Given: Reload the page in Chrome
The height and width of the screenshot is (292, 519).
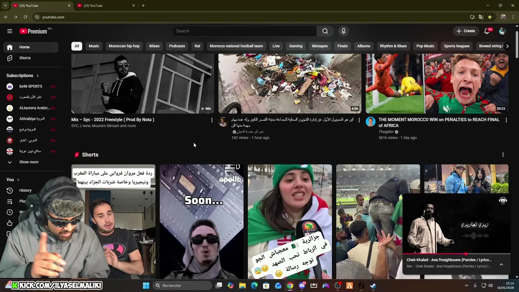Looking at the screenshot, I should click(25, 17).
